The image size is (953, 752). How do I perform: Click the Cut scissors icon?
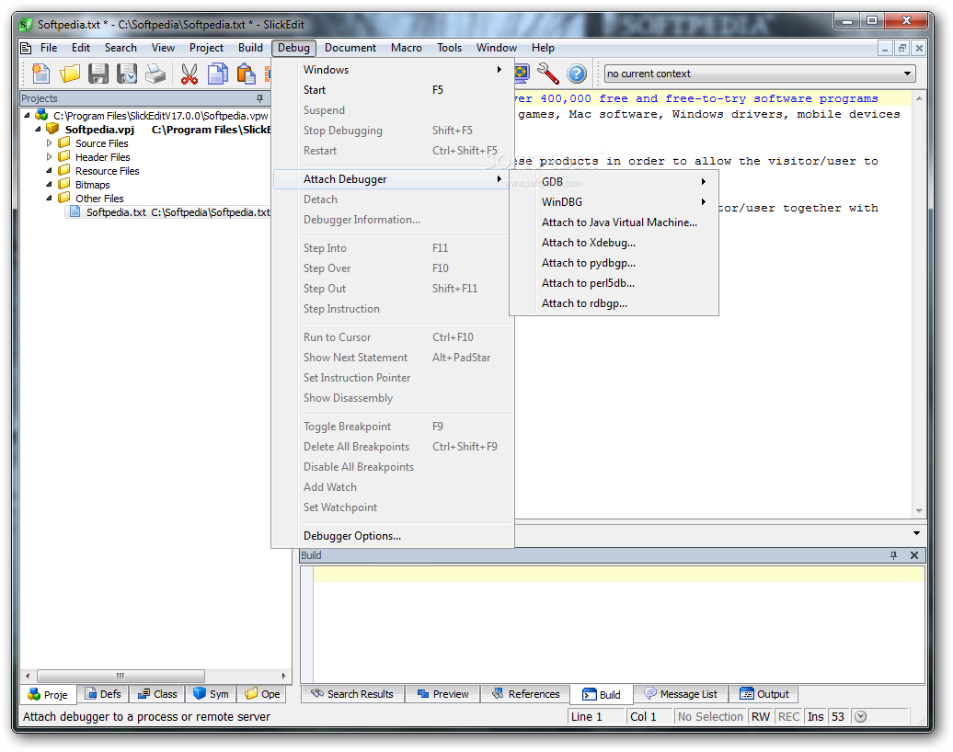(x=189, y=74)
